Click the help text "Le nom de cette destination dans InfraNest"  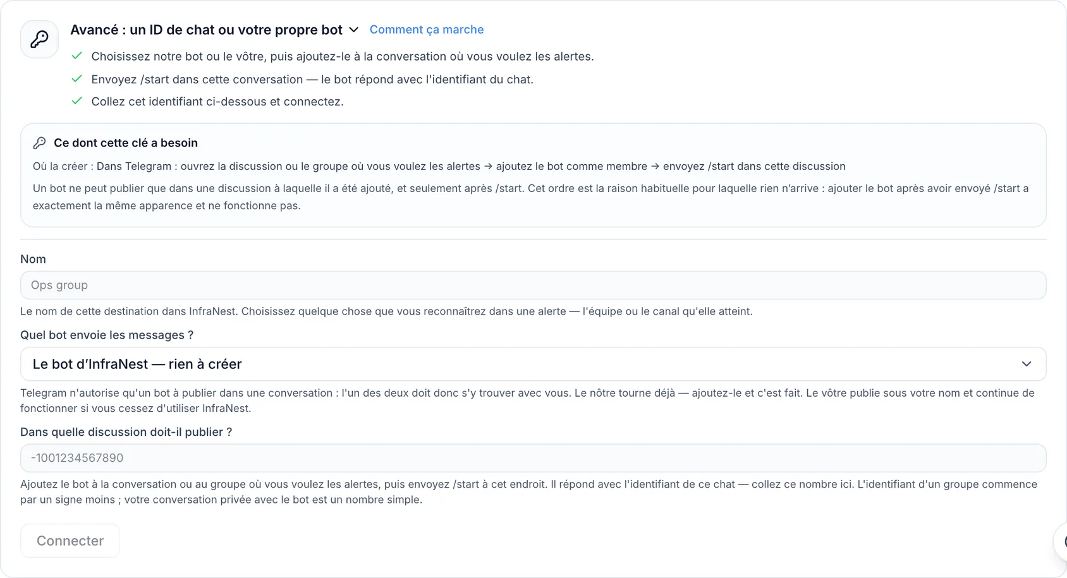pos(386,311)
